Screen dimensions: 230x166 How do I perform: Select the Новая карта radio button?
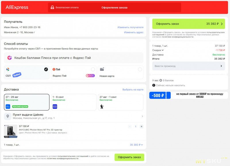point(140,69)
